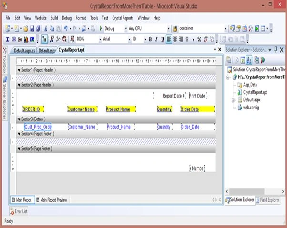287x228 pixels.
Task: Click the Select Expert icon
Action: point(52,39)
